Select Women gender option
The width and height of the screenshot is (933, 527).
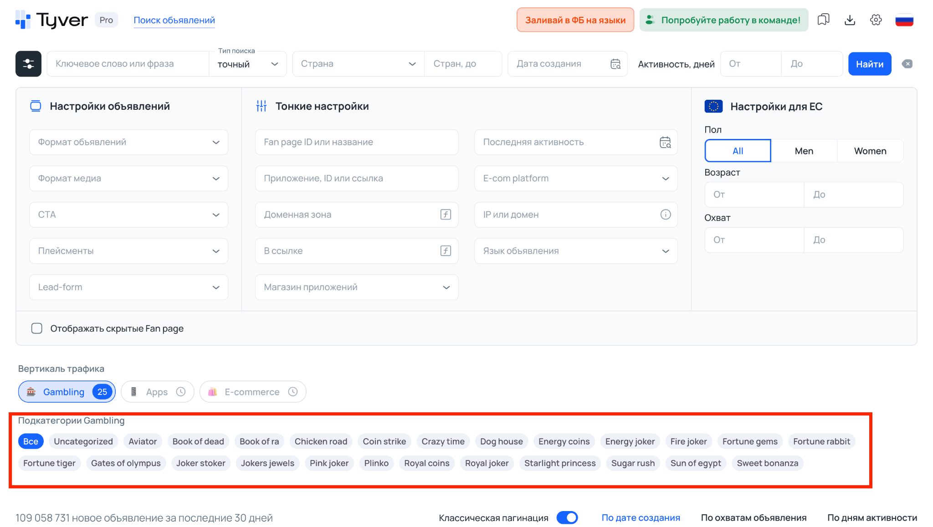(x=870, y=151)
